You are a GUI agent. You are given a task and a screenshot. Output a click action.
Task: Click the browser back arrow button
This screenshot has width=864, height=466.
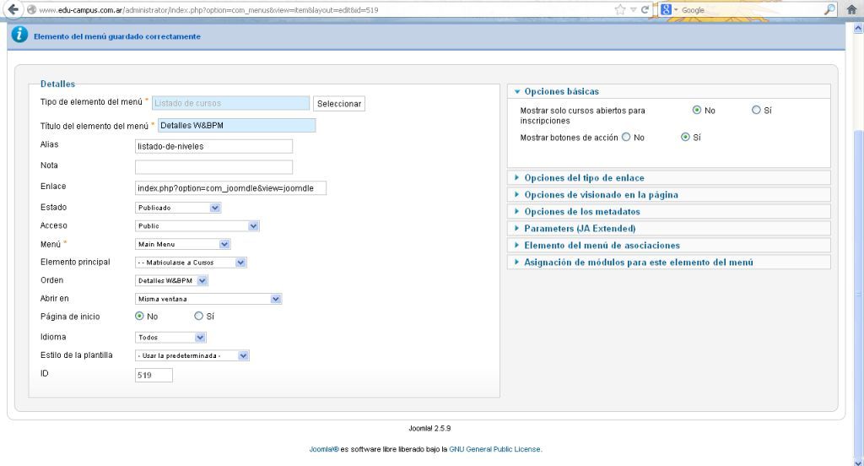click(8, 9)
